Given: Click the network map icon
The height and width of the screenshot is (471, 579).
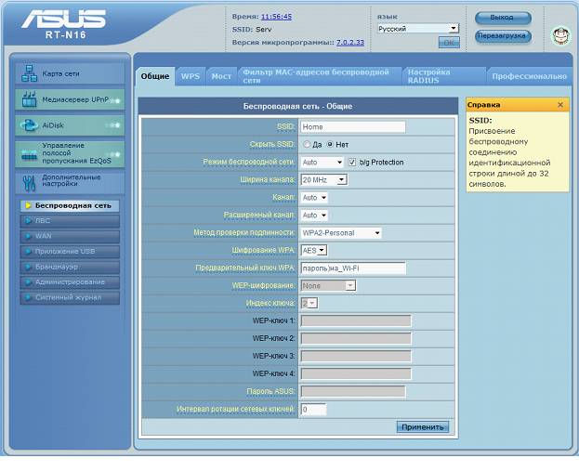Looking at the screenshot, I should [x=29, y=73].
